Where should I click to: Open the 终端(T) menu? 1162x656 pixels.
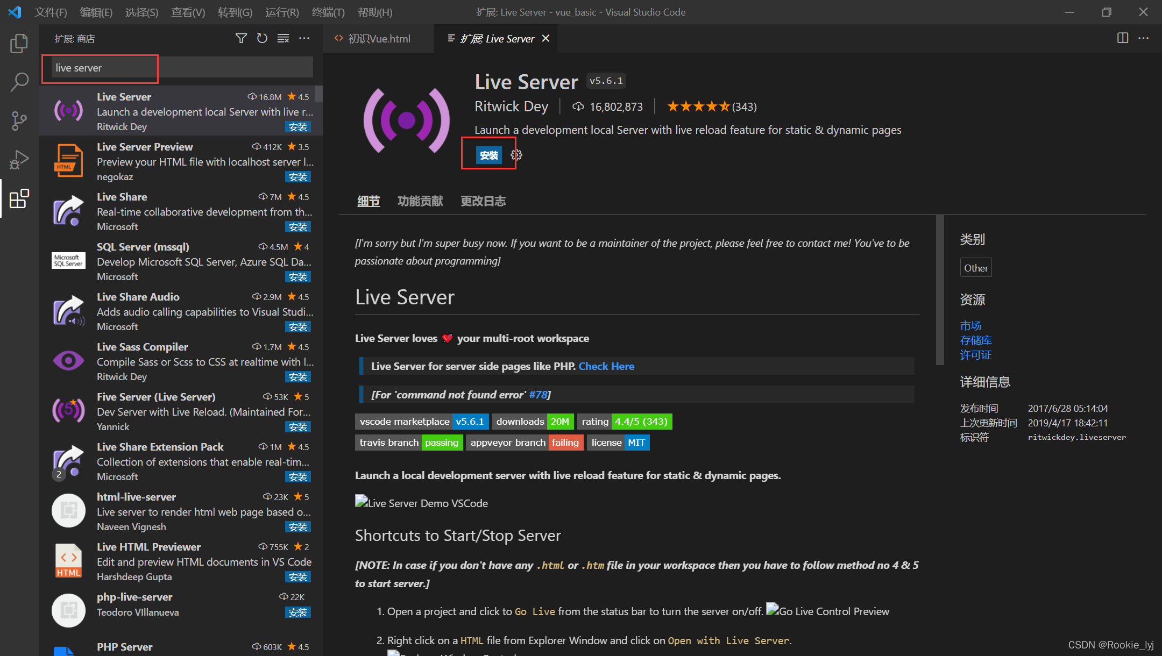click(x=328, y=12)
